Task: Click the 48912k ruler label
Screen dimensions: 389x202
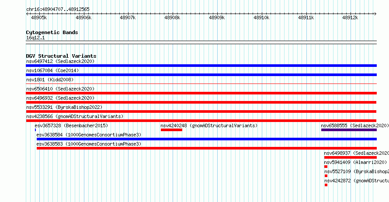Action: click(350, 17)
